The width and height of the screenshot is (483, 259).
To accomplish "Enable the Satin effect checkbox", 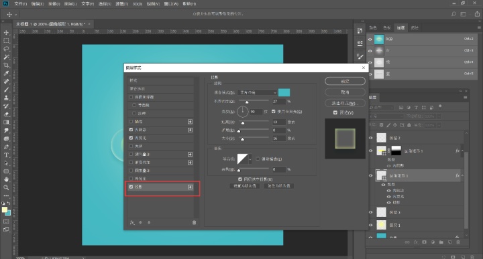I will tap(131, 146).
